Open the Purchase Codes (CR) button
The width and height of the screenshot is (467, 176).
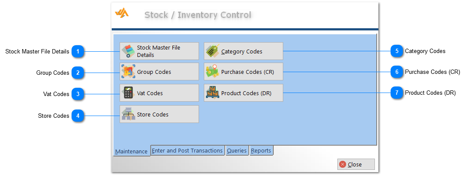(x=244, y=72)
